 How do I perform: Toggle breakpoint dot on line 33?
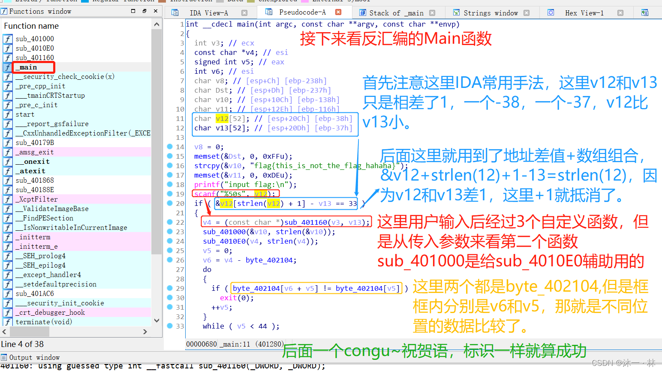click(x=170, y=326)
